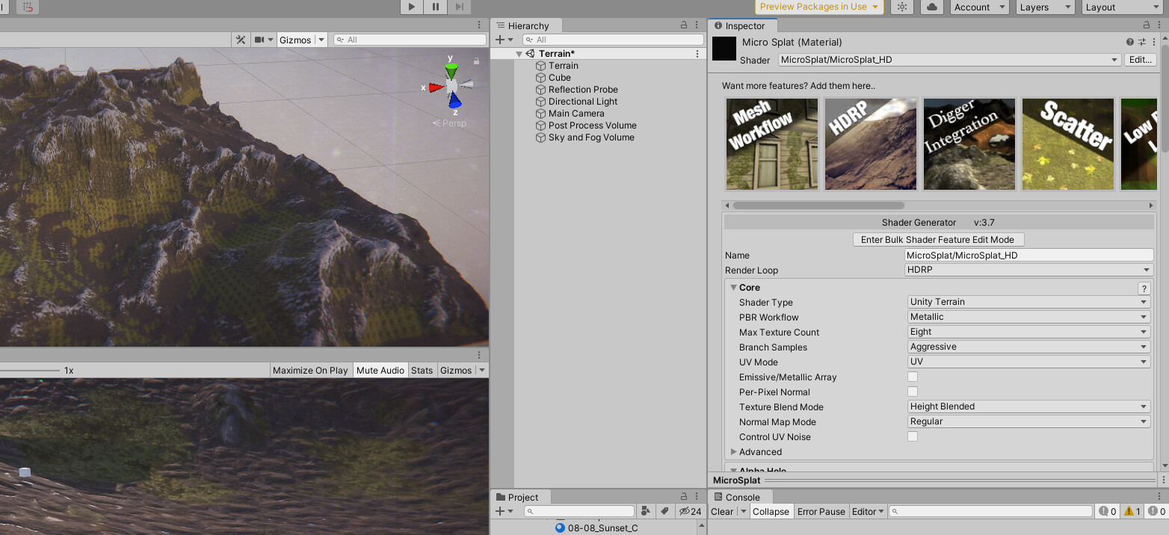The image size is (1169, 535).
Task: Click the green Y axis on the scene gizmo
Action: click(x=451, y=69)
